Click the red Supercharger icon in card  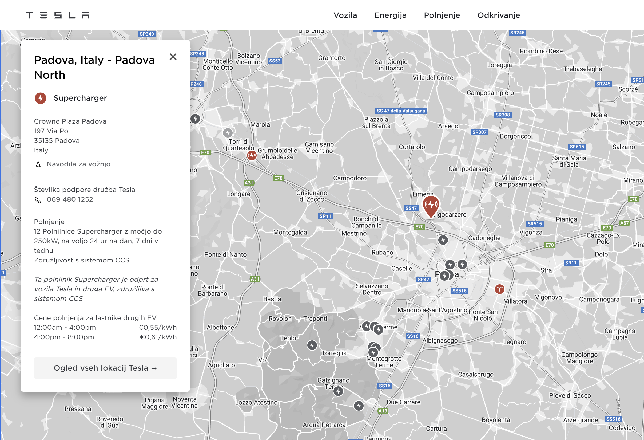pos(41,98)
